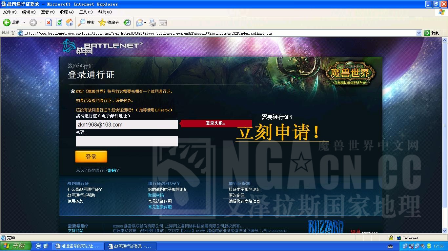448x251 pixels.
Task: Open the 更改密码 link
Action: click(x=236, y=195)
